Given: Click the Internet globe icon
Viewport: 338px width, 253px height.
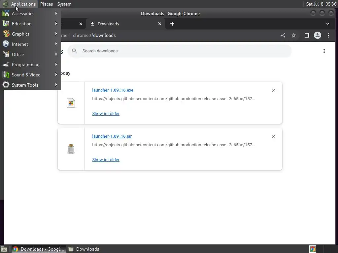Looking at the screenshot, I should coord(6,44).
